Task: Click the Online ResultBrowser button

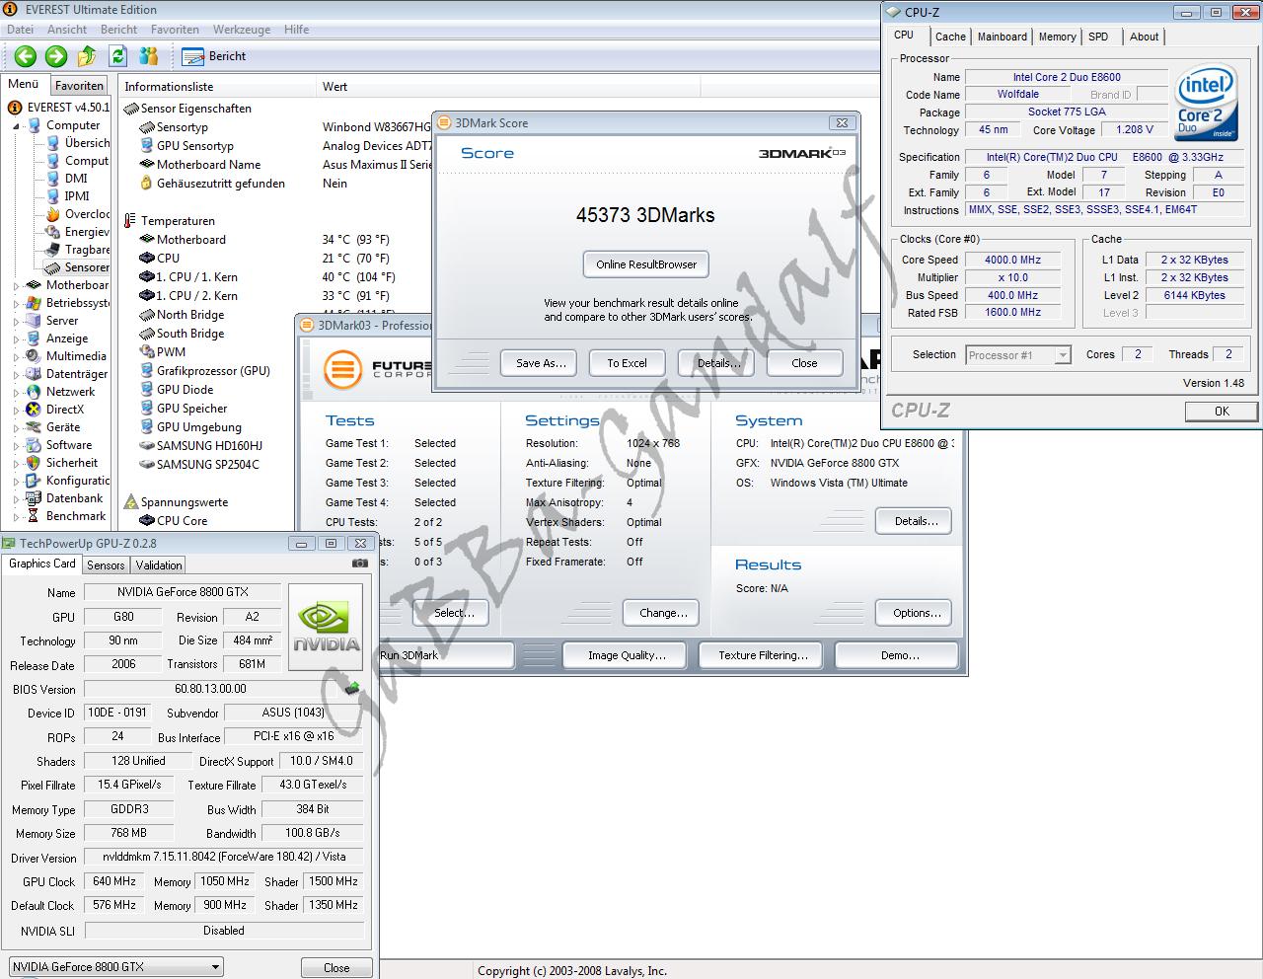Action: pyautogui.click(x=646, y=264)
